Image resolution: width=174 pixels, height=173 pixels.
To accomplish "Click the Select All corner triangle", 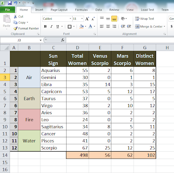I will click(x=5, y=47).
